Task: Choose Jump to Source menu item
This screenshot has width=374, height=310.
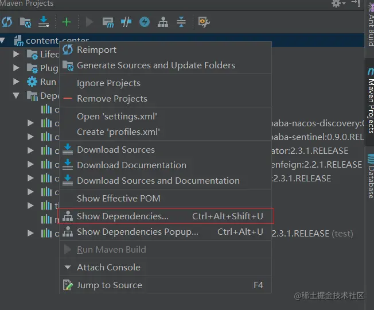Action: click(x=166, y=285)
